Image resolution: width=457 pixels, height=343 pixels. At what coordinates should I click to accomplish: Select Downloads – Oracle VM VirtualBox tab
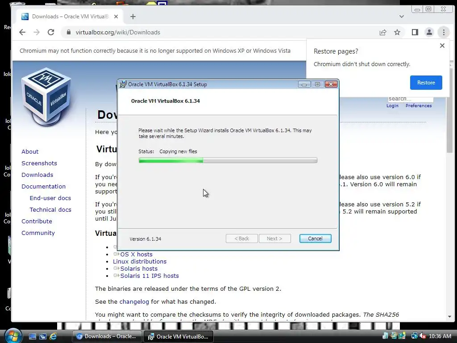pyautogui.click(x=70, y=17)
